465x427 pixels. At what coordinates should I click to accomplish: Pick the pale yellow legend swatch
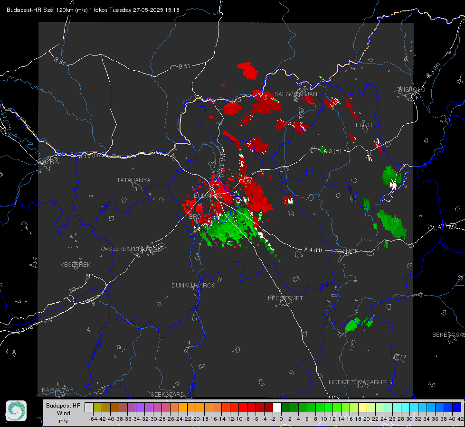click(363, 407)
